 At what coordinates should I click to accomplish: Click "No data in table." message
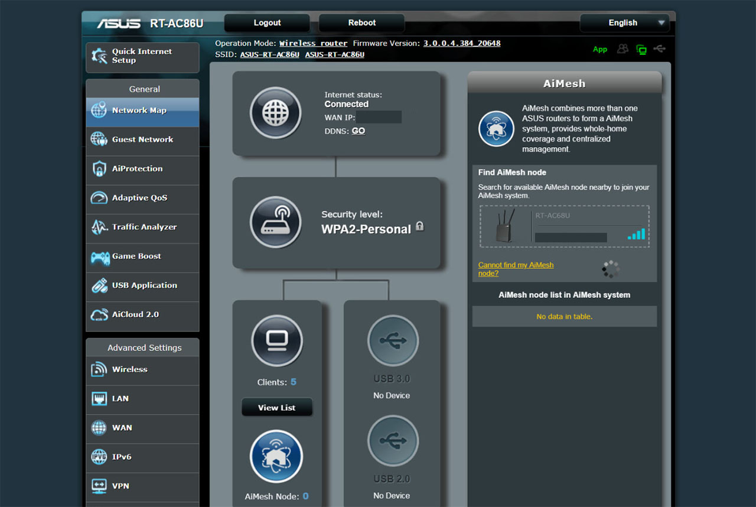pos(564,317)
